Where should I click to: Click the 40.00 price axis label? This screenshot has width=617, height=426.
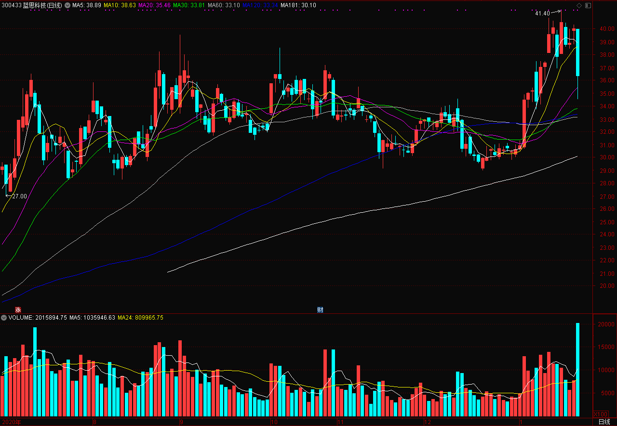tap(606, 29)
